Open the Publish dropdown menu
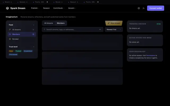Viewport: 170px width, 106px height. [35, 8]
